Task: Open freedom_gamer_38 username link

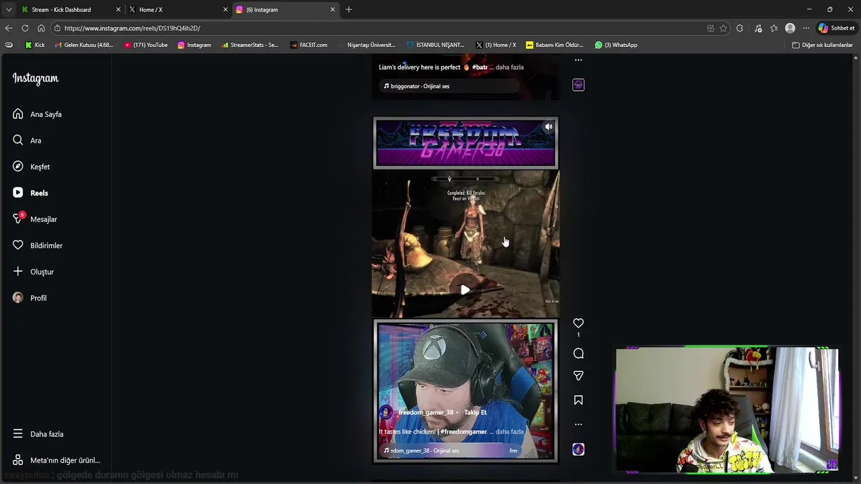Action: click(426, 412)
